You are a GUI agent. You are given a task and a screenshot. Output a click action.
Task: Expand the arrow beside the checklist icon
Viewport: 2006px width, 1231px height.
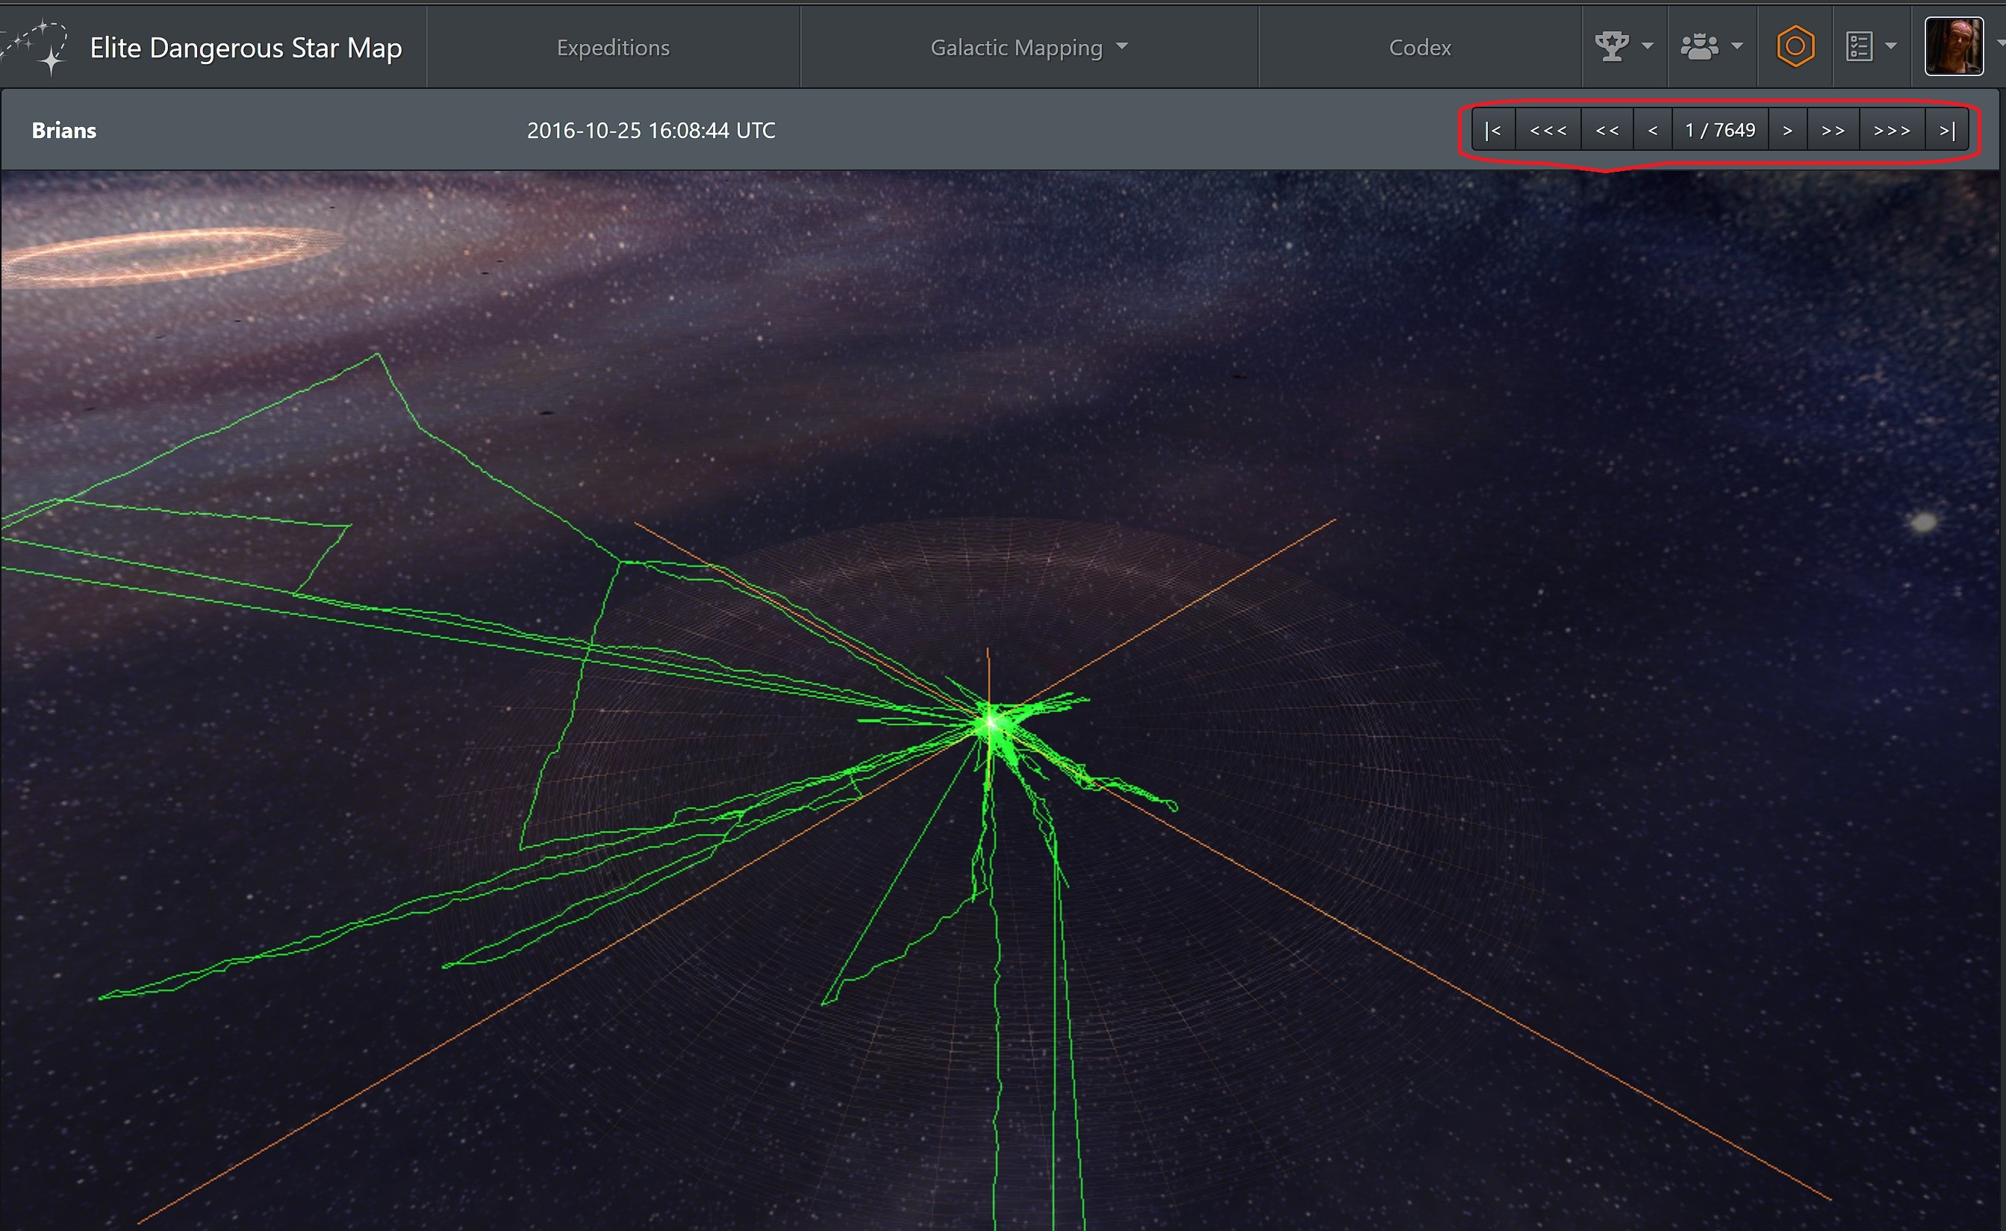[1892, 46]
